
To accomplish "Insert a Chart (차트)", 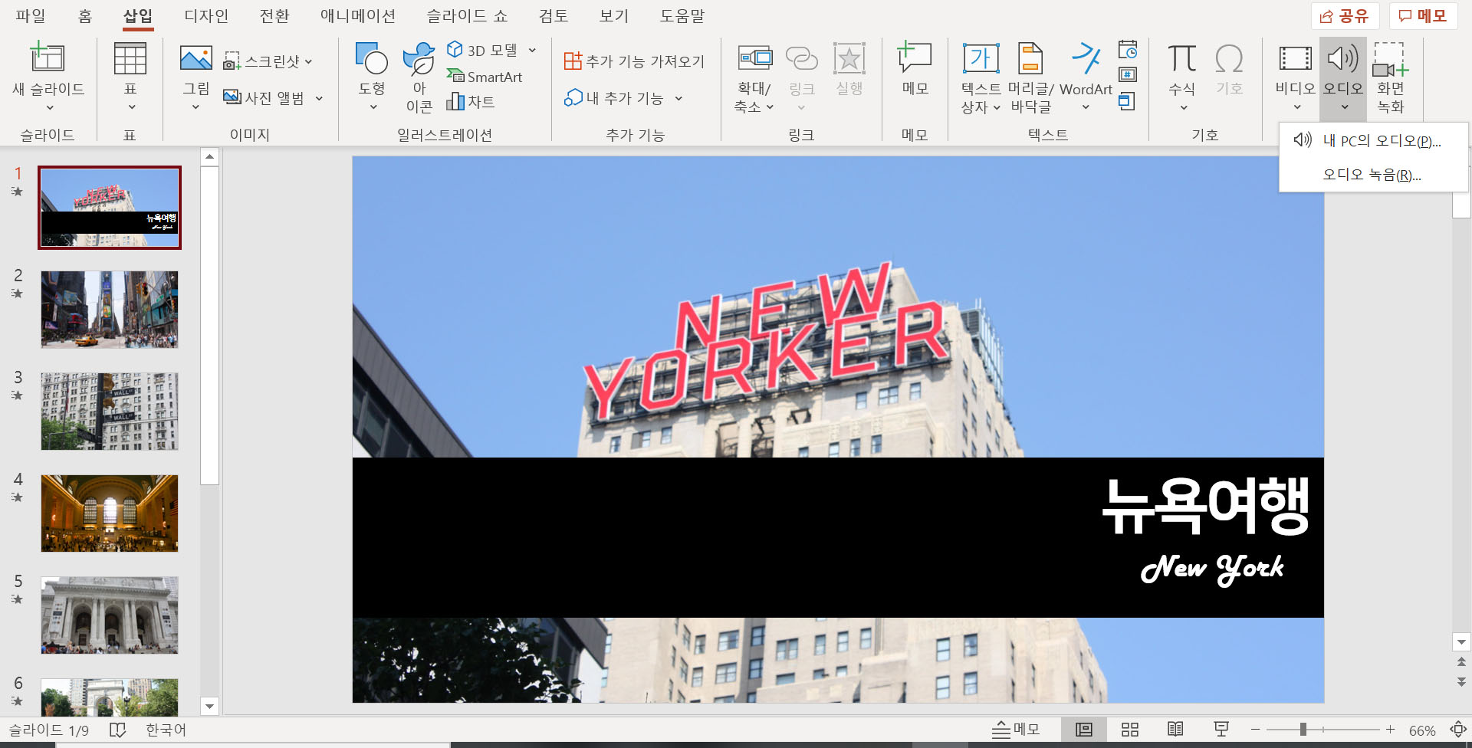I will point(471,101).
